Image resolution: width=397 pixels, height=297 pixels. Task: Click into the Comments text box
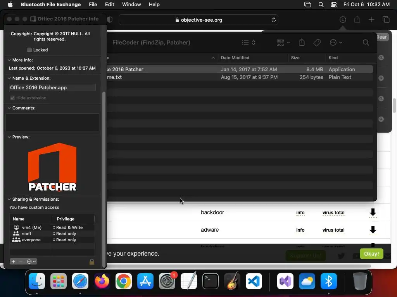52,122
